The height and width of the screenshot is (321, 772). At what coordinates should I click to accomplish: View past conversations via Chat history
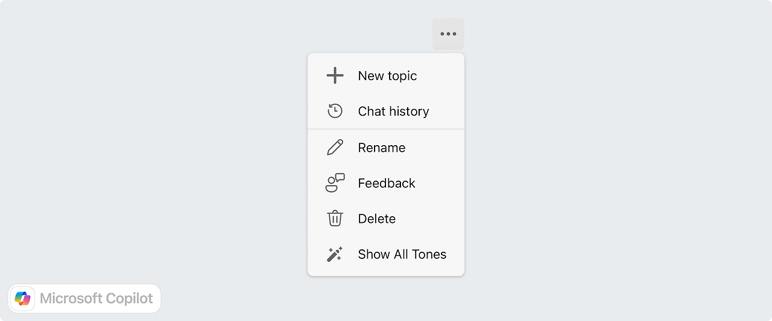point(386,111)
